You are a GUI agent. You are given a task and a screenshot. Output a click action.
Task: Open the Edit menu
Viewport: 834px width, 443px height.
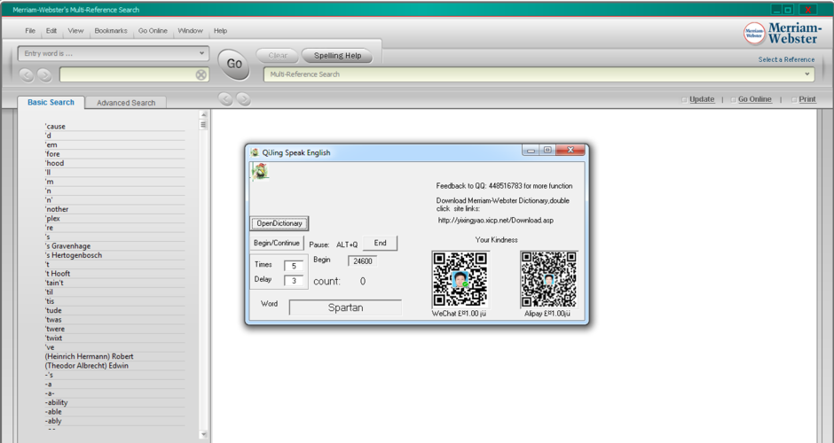(51, 31)
